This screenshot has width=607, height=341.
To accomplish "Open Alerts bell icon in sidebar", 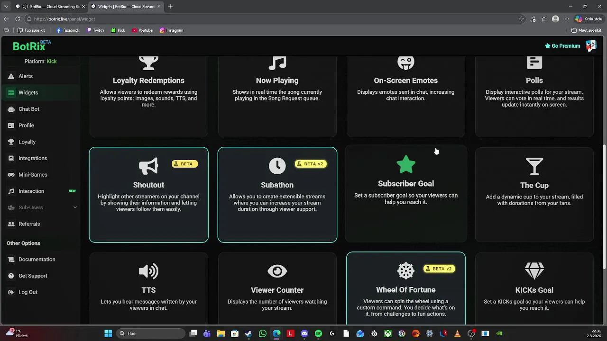I will pos(11,76).
